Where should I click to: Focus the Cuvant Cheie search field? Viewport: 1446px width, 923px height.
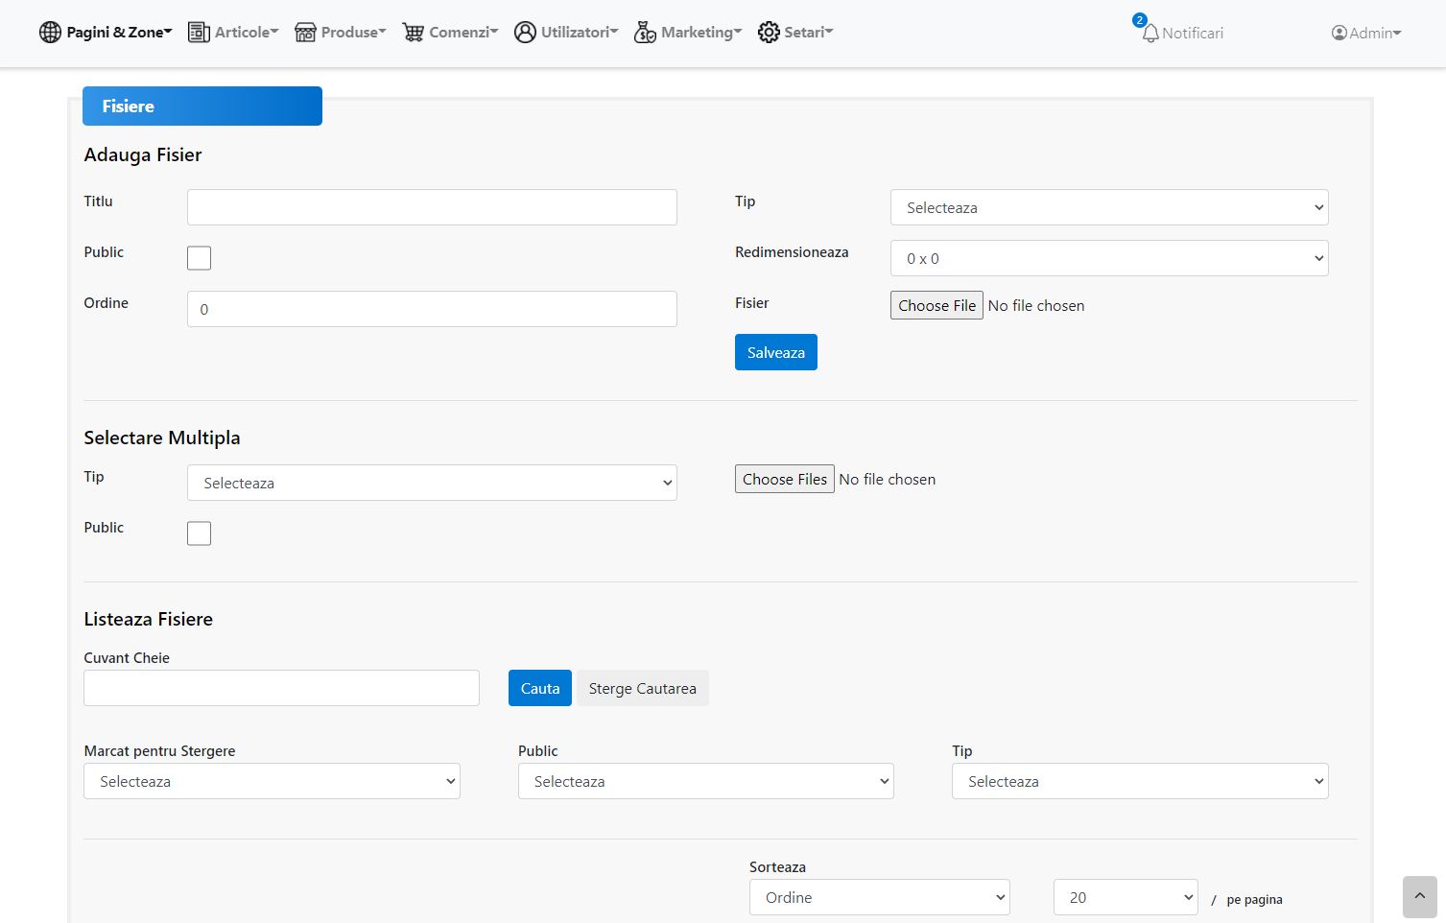point(281,688)
